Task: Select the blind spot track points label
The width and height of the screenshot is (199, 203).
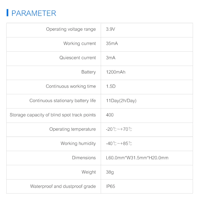Action: pyautogui.click(x=53, y=115)
